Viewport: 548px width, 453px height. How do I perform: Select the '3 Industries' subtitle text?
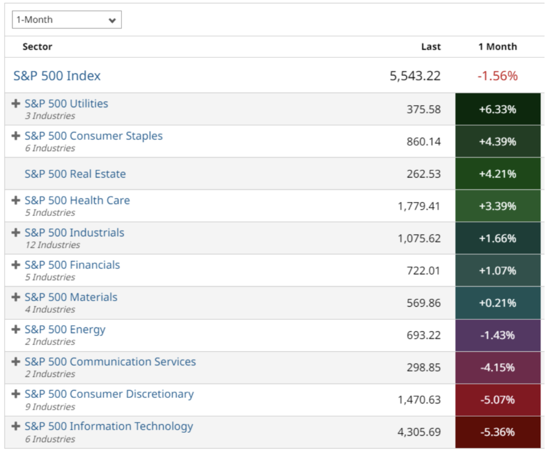tap(50, 116)
